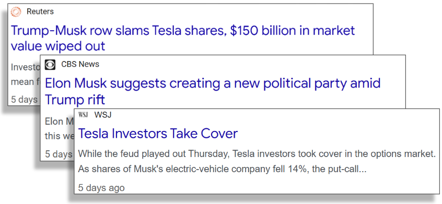Click the 'Trump rift' headline second line

[75, 99]
